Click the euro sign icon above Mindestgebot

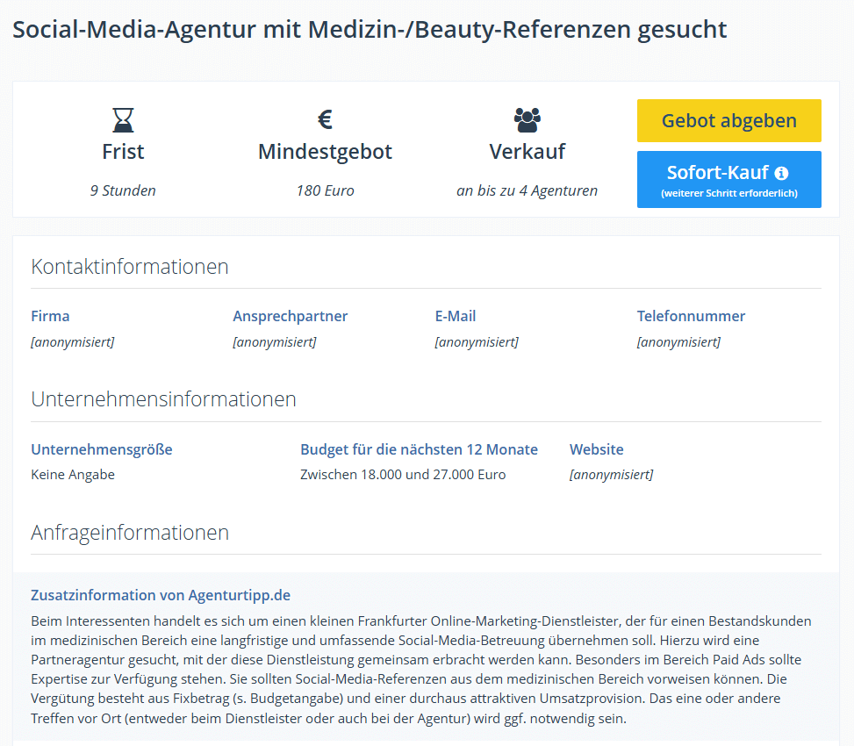(325, 119)
